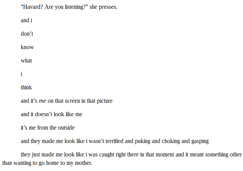Click the word "know"

coord(27,47)
